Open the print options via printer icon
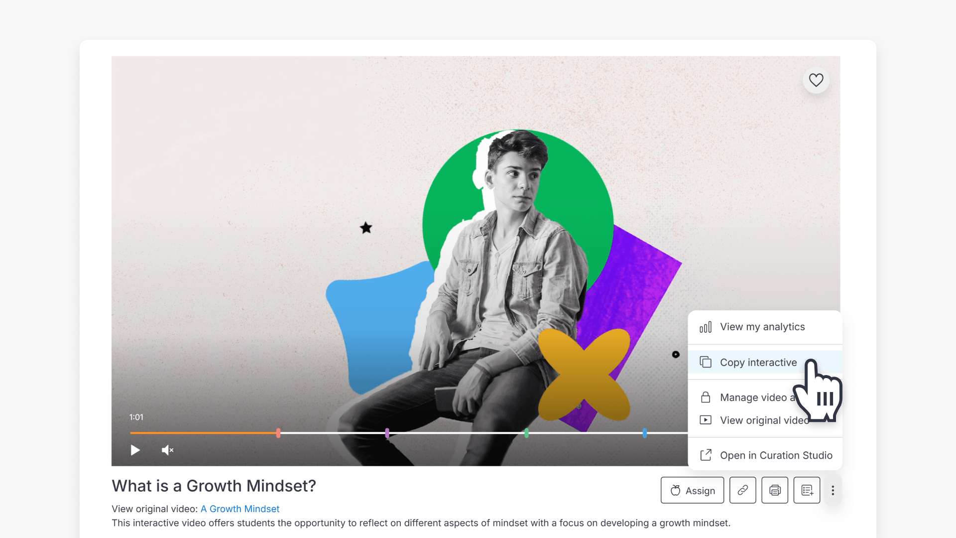This screenshot has width=956, height=538. pos(775,490)
